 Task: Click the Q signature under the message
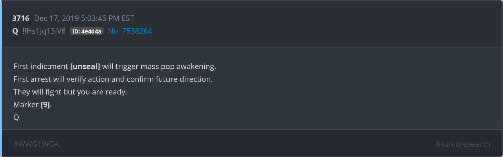[x=16, y=118]
